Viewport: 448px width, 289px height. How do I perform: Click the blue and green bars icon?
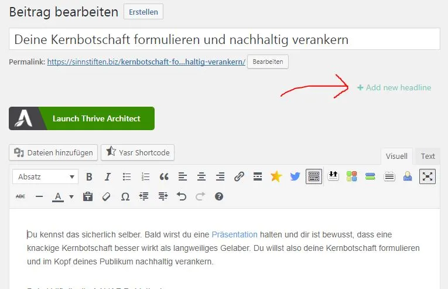tap(370, 176)
